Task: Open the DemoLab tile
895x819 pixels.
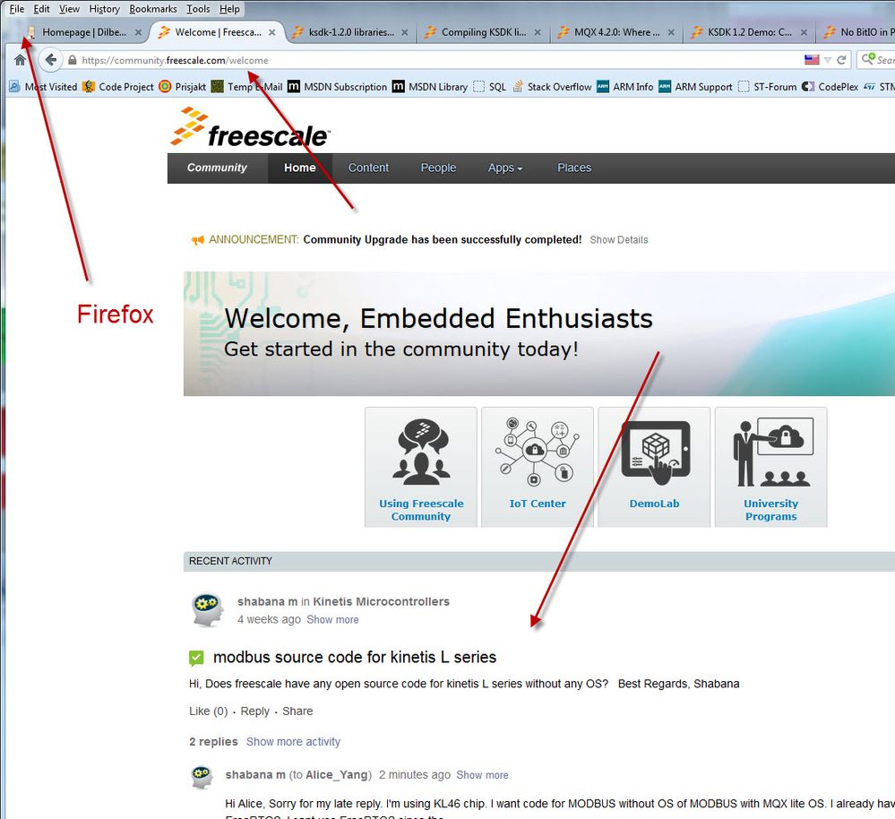Action: 654,467
